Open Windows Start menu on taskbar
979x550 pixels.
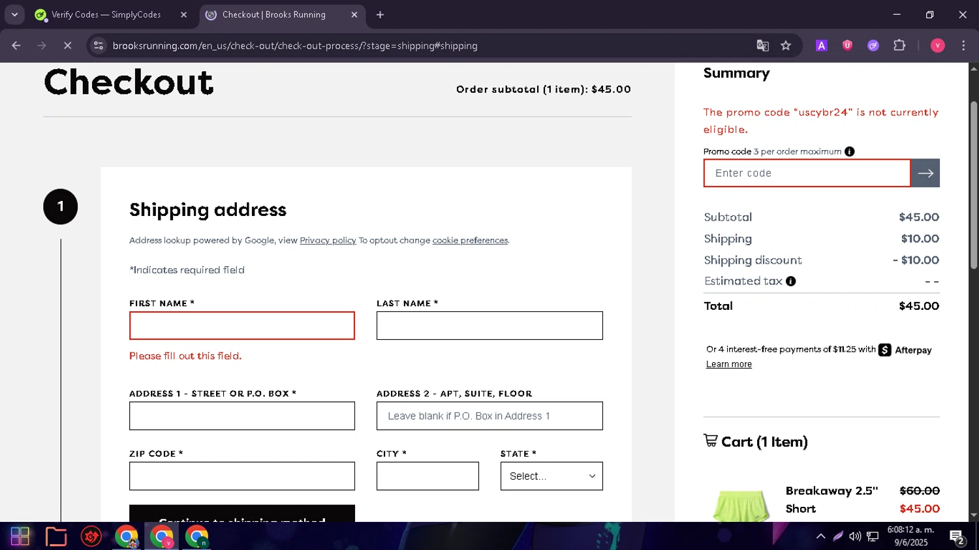click(x=20, y=536)
